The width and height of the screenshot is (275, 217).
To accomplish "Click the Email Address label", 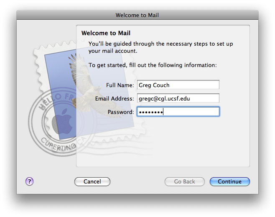I will [x=115, y=98].
